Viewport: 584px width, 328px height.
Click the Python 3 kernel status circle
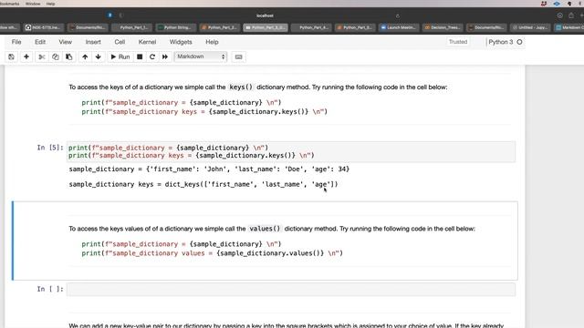[519, 42]
